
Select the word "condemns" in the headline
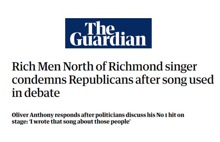39,80
